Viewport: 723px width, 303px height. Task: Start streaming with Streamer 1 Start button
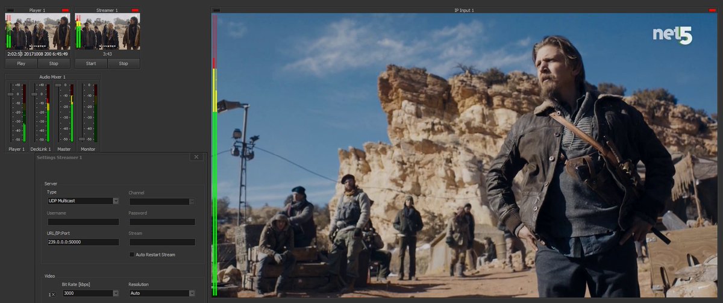click(x=91, y=63)
